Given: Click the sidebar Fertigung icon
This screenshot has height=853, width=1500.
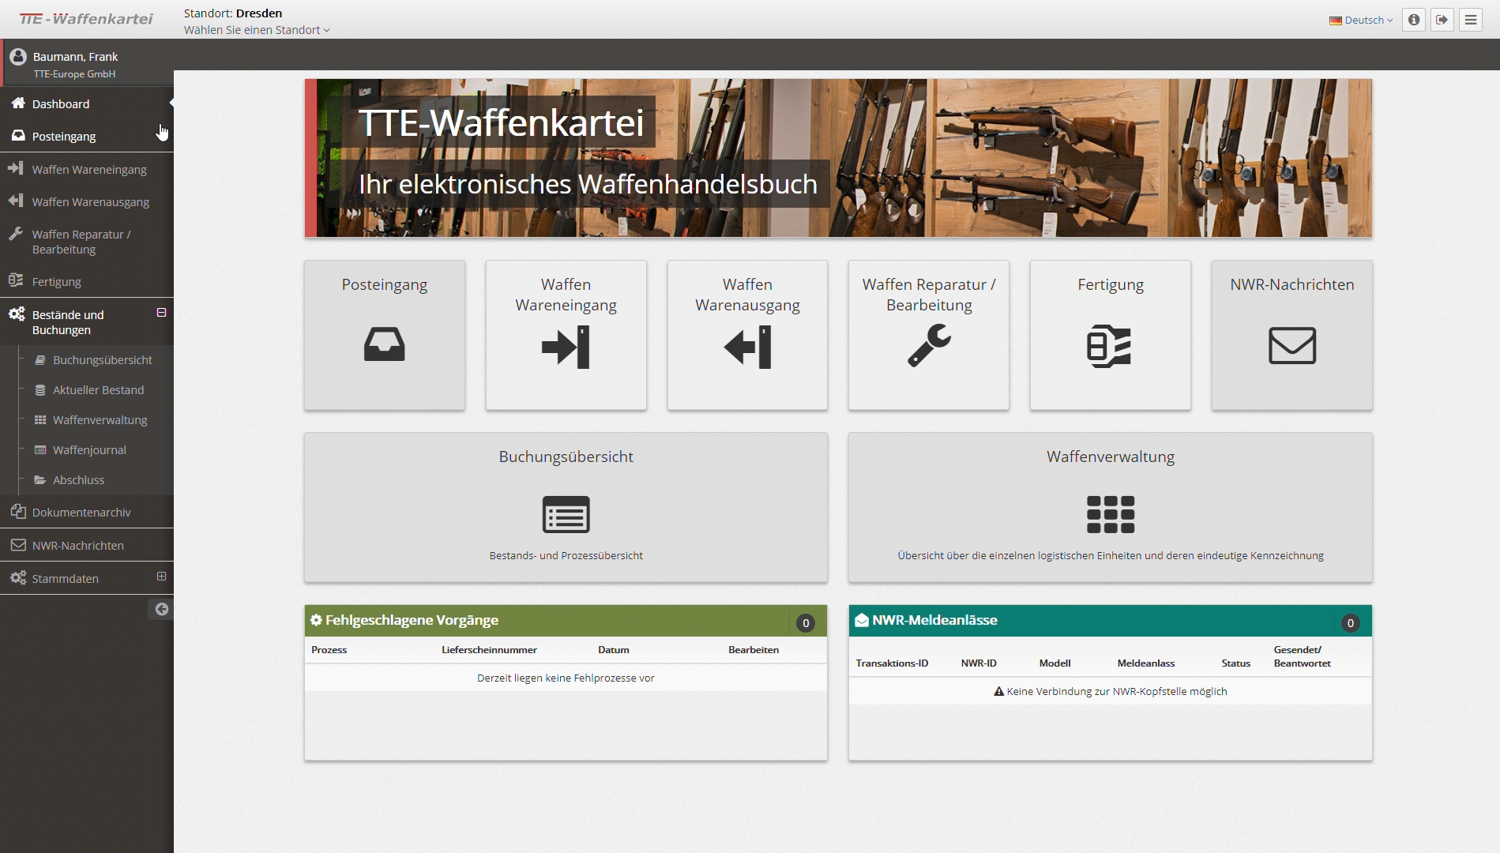Looking at the screenshot, I should tap(16, 280).
